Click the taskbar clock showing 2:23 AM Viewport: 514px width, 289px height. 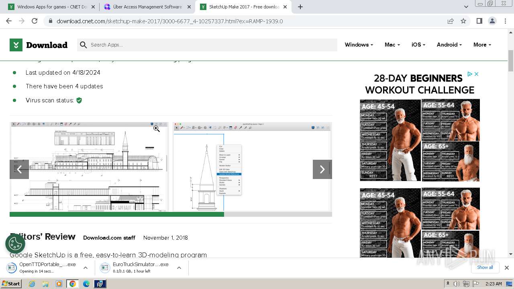(494, 284)
